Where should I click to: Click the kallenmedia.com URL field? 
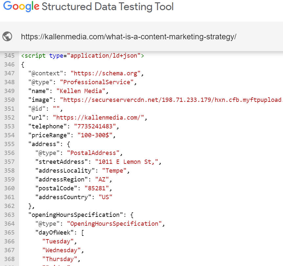click(129, 37)
